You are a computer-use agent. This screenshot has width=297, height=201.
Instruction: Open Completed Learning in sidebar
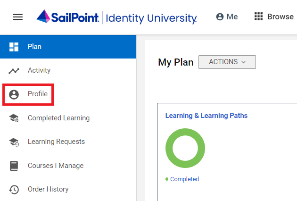58,118
